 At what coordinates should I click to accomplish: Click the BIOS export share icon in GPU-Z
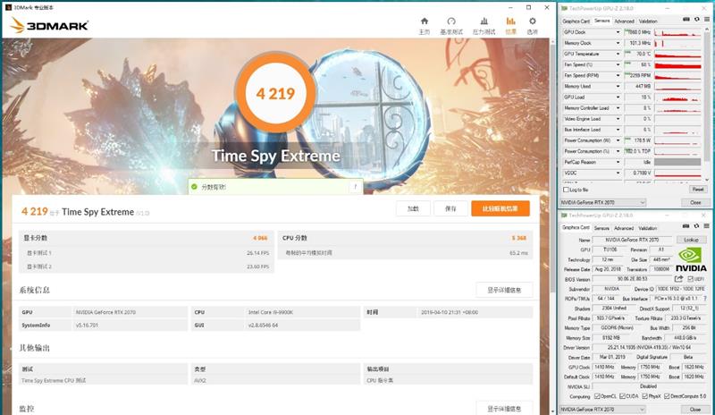[680, 279]
